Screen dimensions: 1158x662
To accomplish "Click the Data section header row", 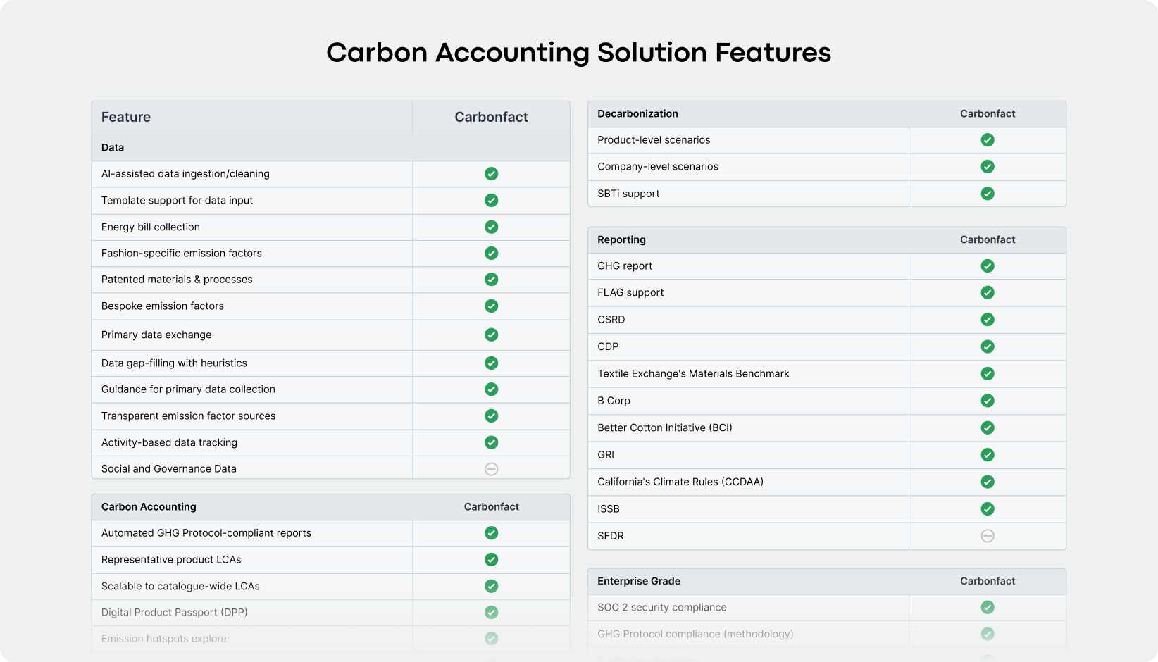I will pos(113,148).
